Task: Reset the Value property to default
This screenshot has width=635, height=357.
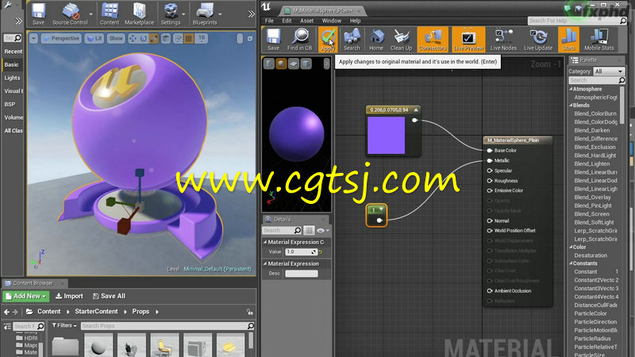Action: point(321,251)
